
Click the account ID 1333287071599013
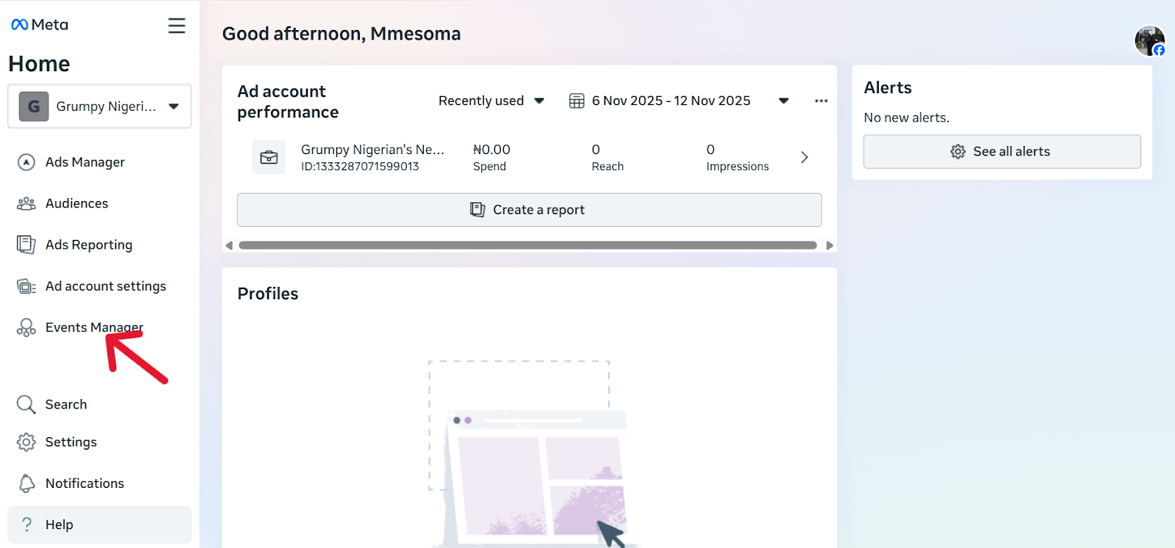click(360, 167)
